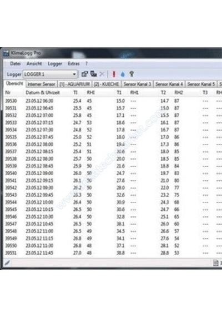Click the RH1 column header
222x317 pixels.
pos(134,92)
